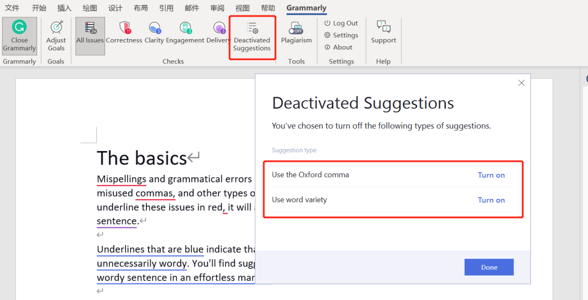The width and height of the screenshot is (588, 300).
Task: Close the Deactivated Suggestions dialog
Action: click(522, 83)
